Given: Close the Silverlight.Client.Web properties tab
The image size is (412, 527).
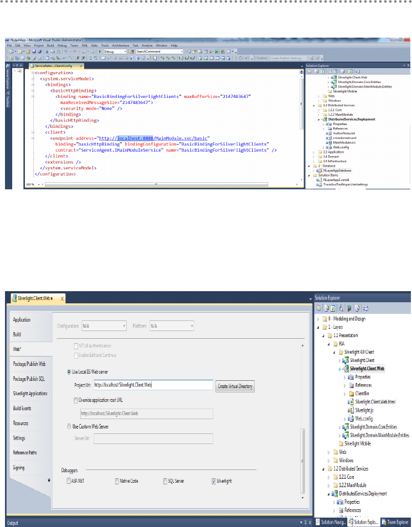Looking at the screenshot, I should tap(62, 298).
